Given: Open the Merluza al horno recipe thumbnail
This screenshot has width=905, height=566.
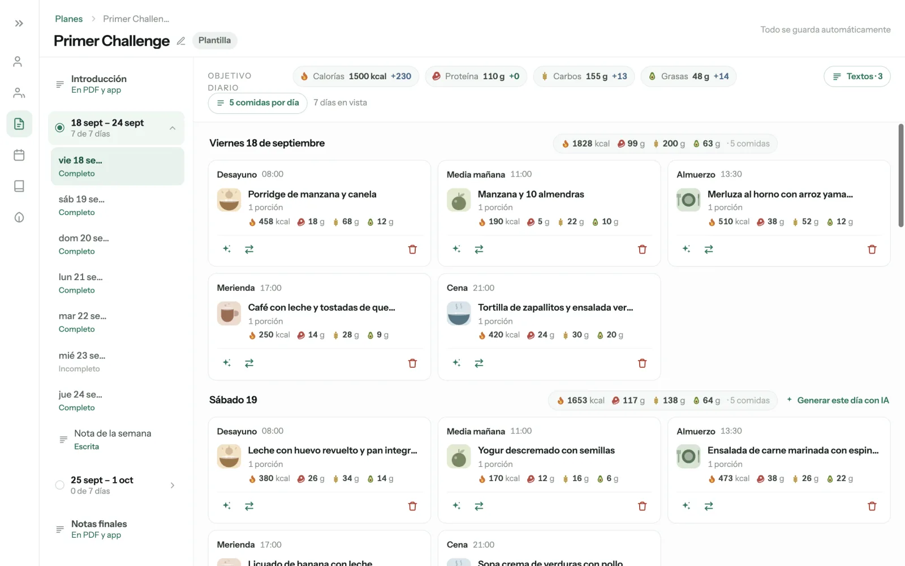Looking at the screenshot, I should (x=688, y=200).
